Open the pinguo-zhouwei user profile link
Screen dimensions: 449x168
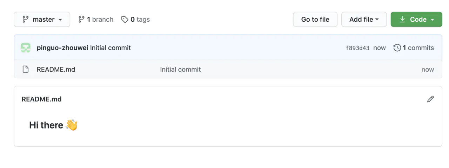point(62,48)
